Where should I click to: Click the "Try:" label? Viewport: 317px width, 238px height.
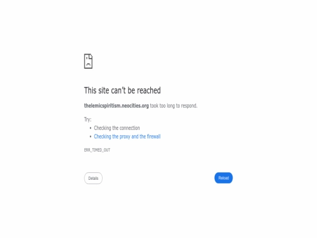pyautogui.click(x=87, y=119)
